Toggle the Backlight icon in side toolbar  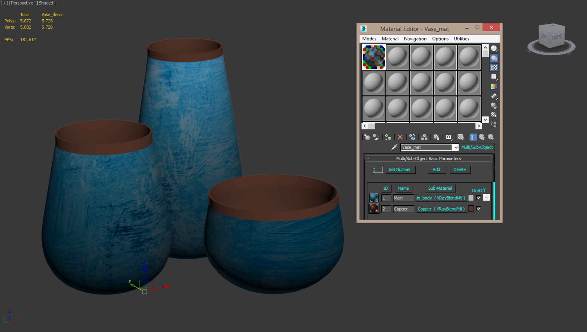pos(494,58)
